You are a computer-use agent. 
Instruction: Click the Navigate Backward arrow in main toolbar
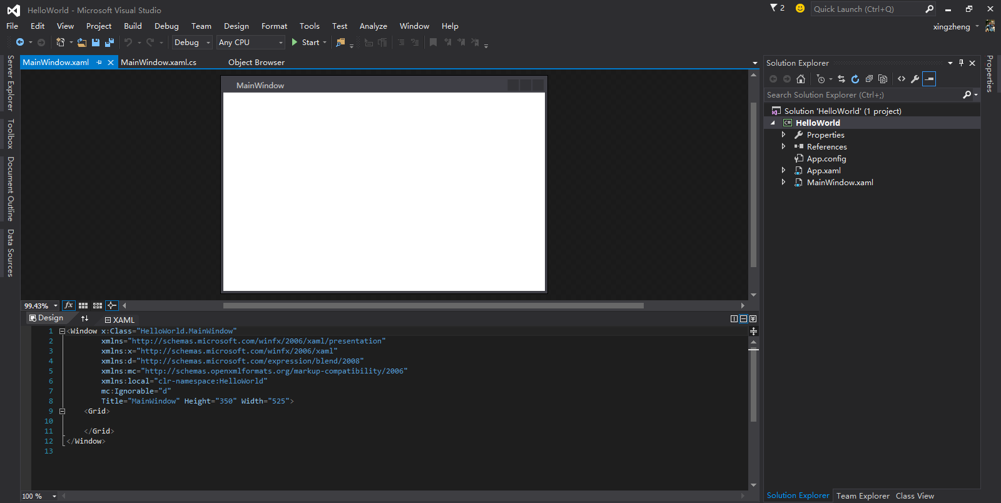(20, 42)
